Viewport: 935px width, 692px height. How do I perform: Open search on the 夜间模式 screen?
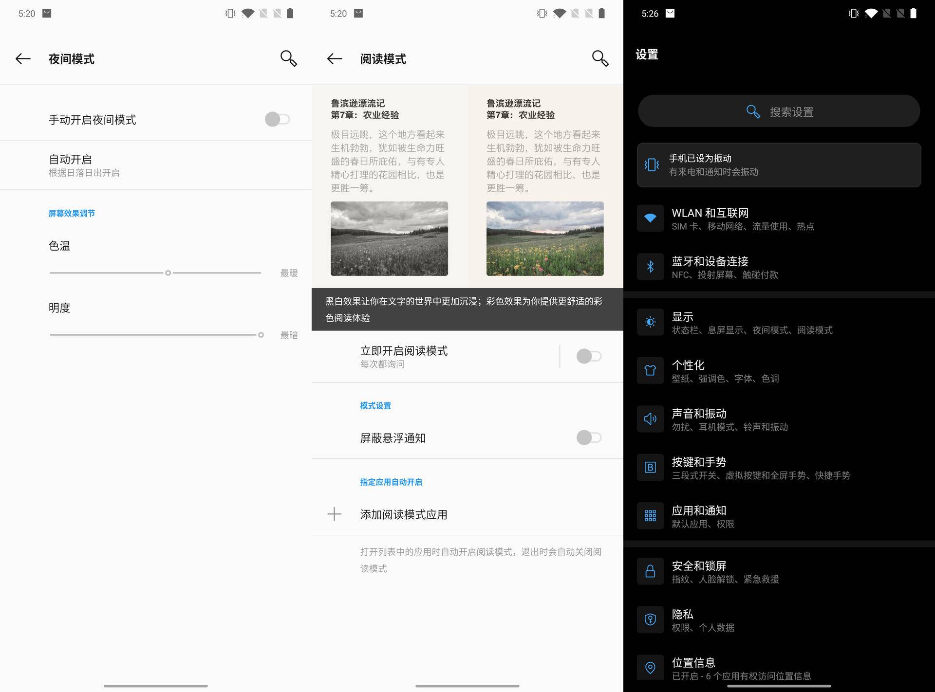click(x=288, y=58)
